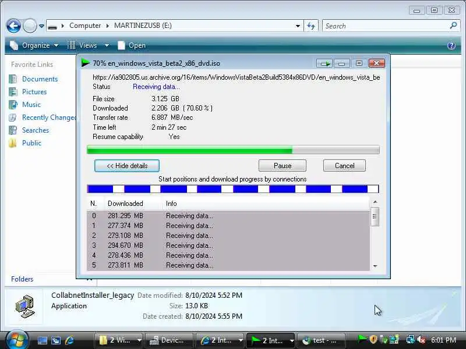Click Switch between windows Quick Launch icon
Viewport: 466px width, 349px height.
tap(56, 340)
